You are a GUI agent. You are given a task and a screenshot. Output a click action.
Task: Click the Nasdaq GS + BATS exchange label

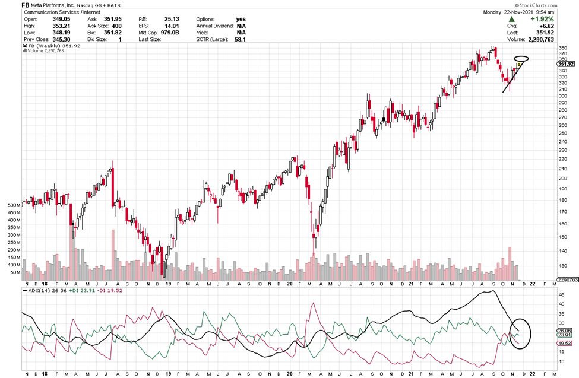coord(99,6)
